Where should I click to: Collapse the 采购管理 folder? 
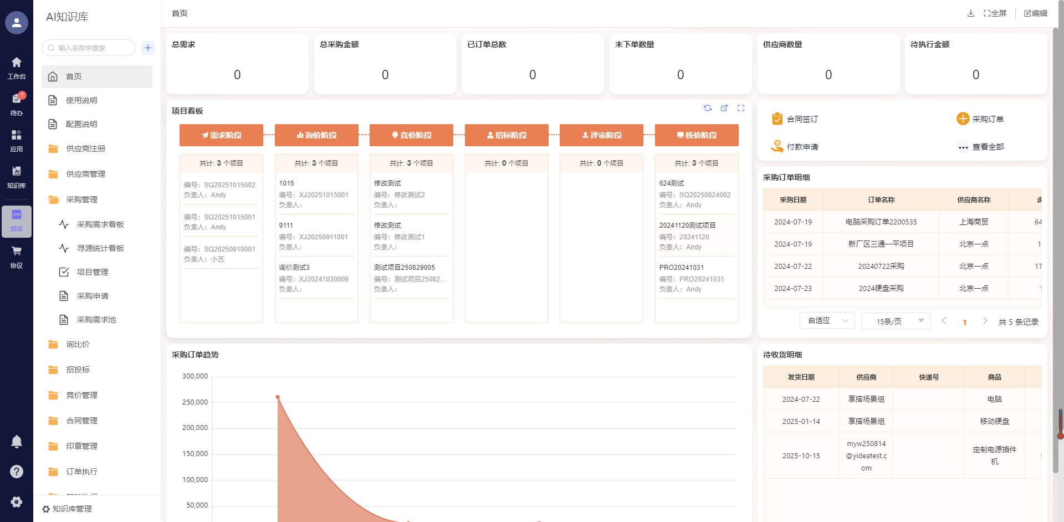[x=81, y=199]
